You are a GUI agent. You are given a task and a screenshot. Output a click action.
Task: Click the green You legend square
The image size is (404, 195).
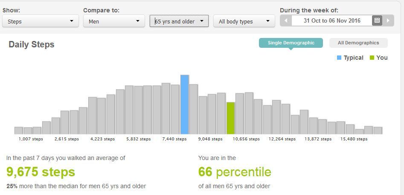372,58
